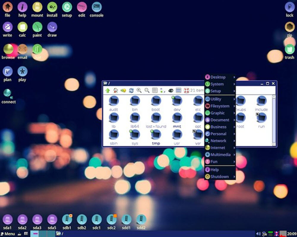Expand the Desktop submenu
The height and width of the screenshot is (237, 297).
pyautogui.click(x=218, y=77)
